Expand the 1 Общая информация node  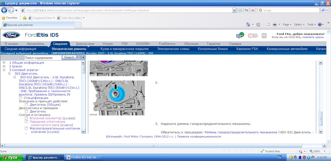pos(4,63)
